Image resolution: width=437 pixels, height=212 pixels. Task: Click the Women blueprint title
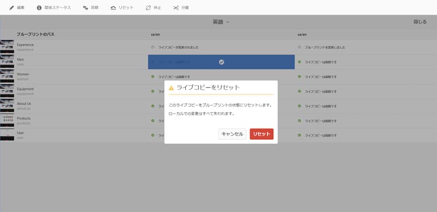pos(23,74)
